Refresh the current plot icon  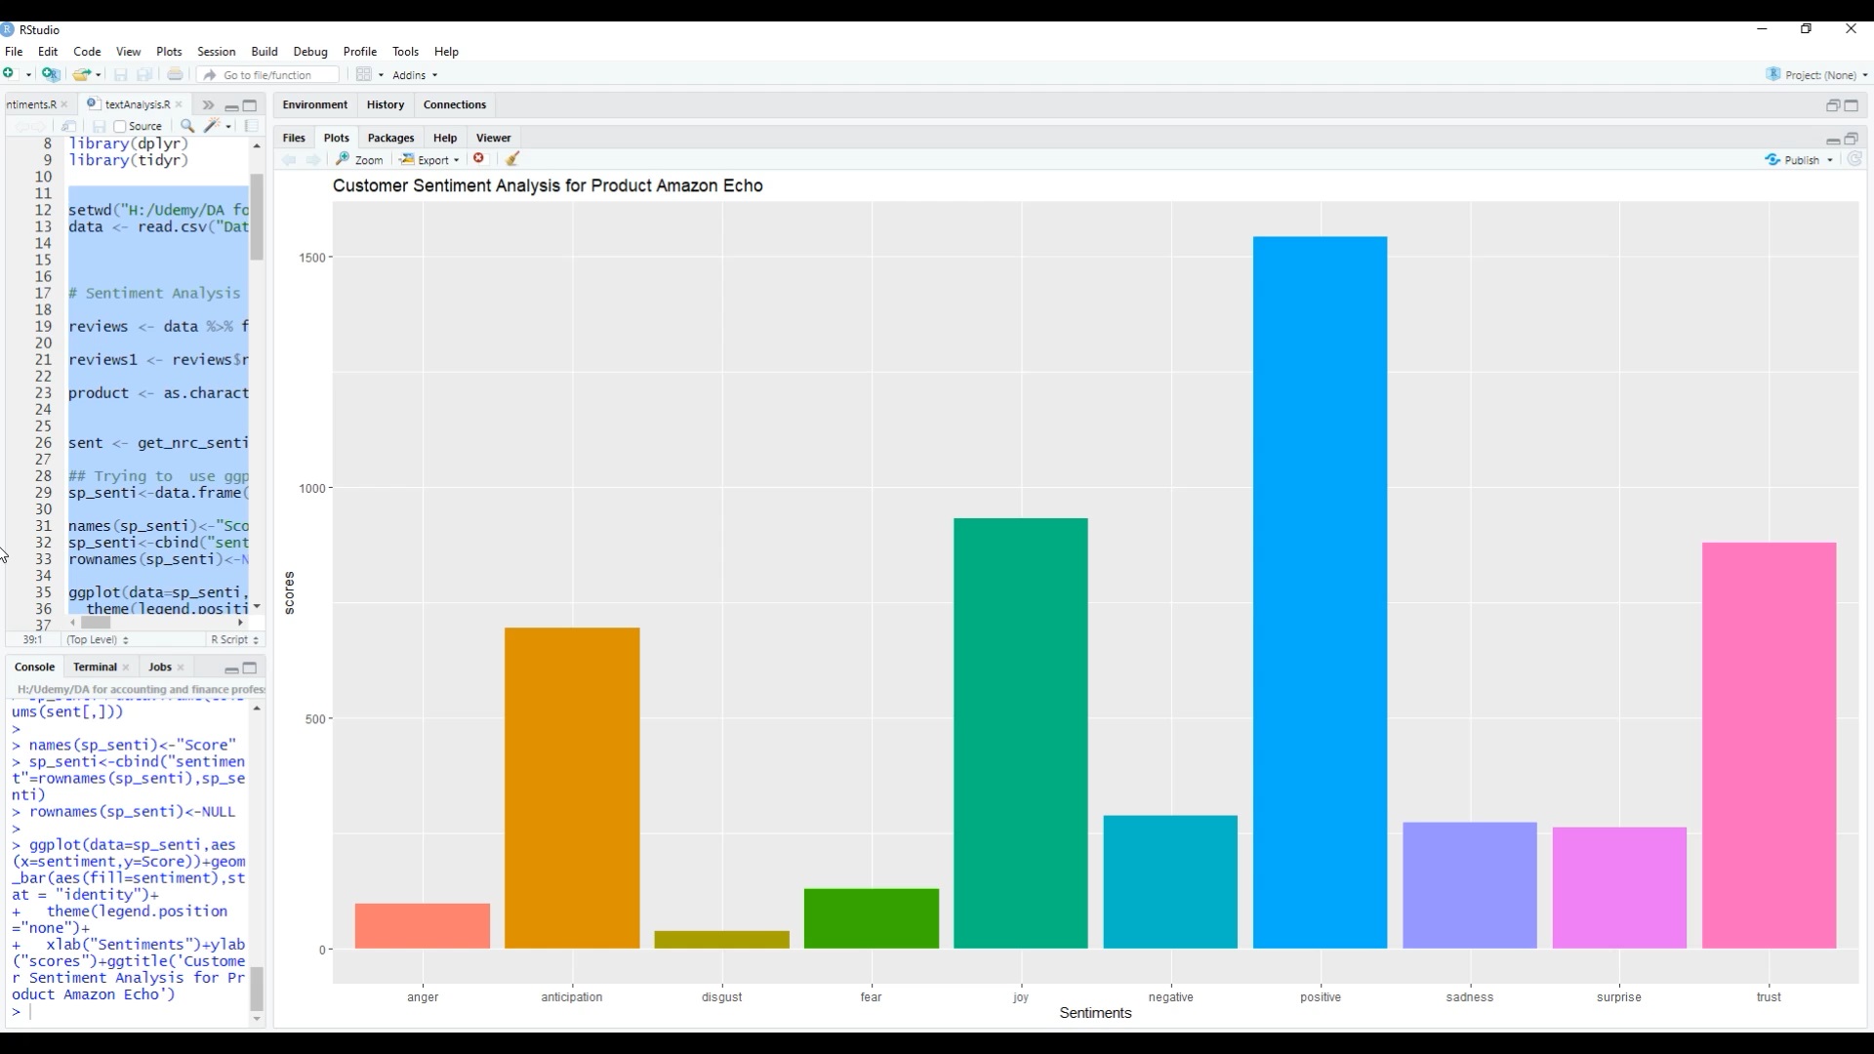[1855, 159]
